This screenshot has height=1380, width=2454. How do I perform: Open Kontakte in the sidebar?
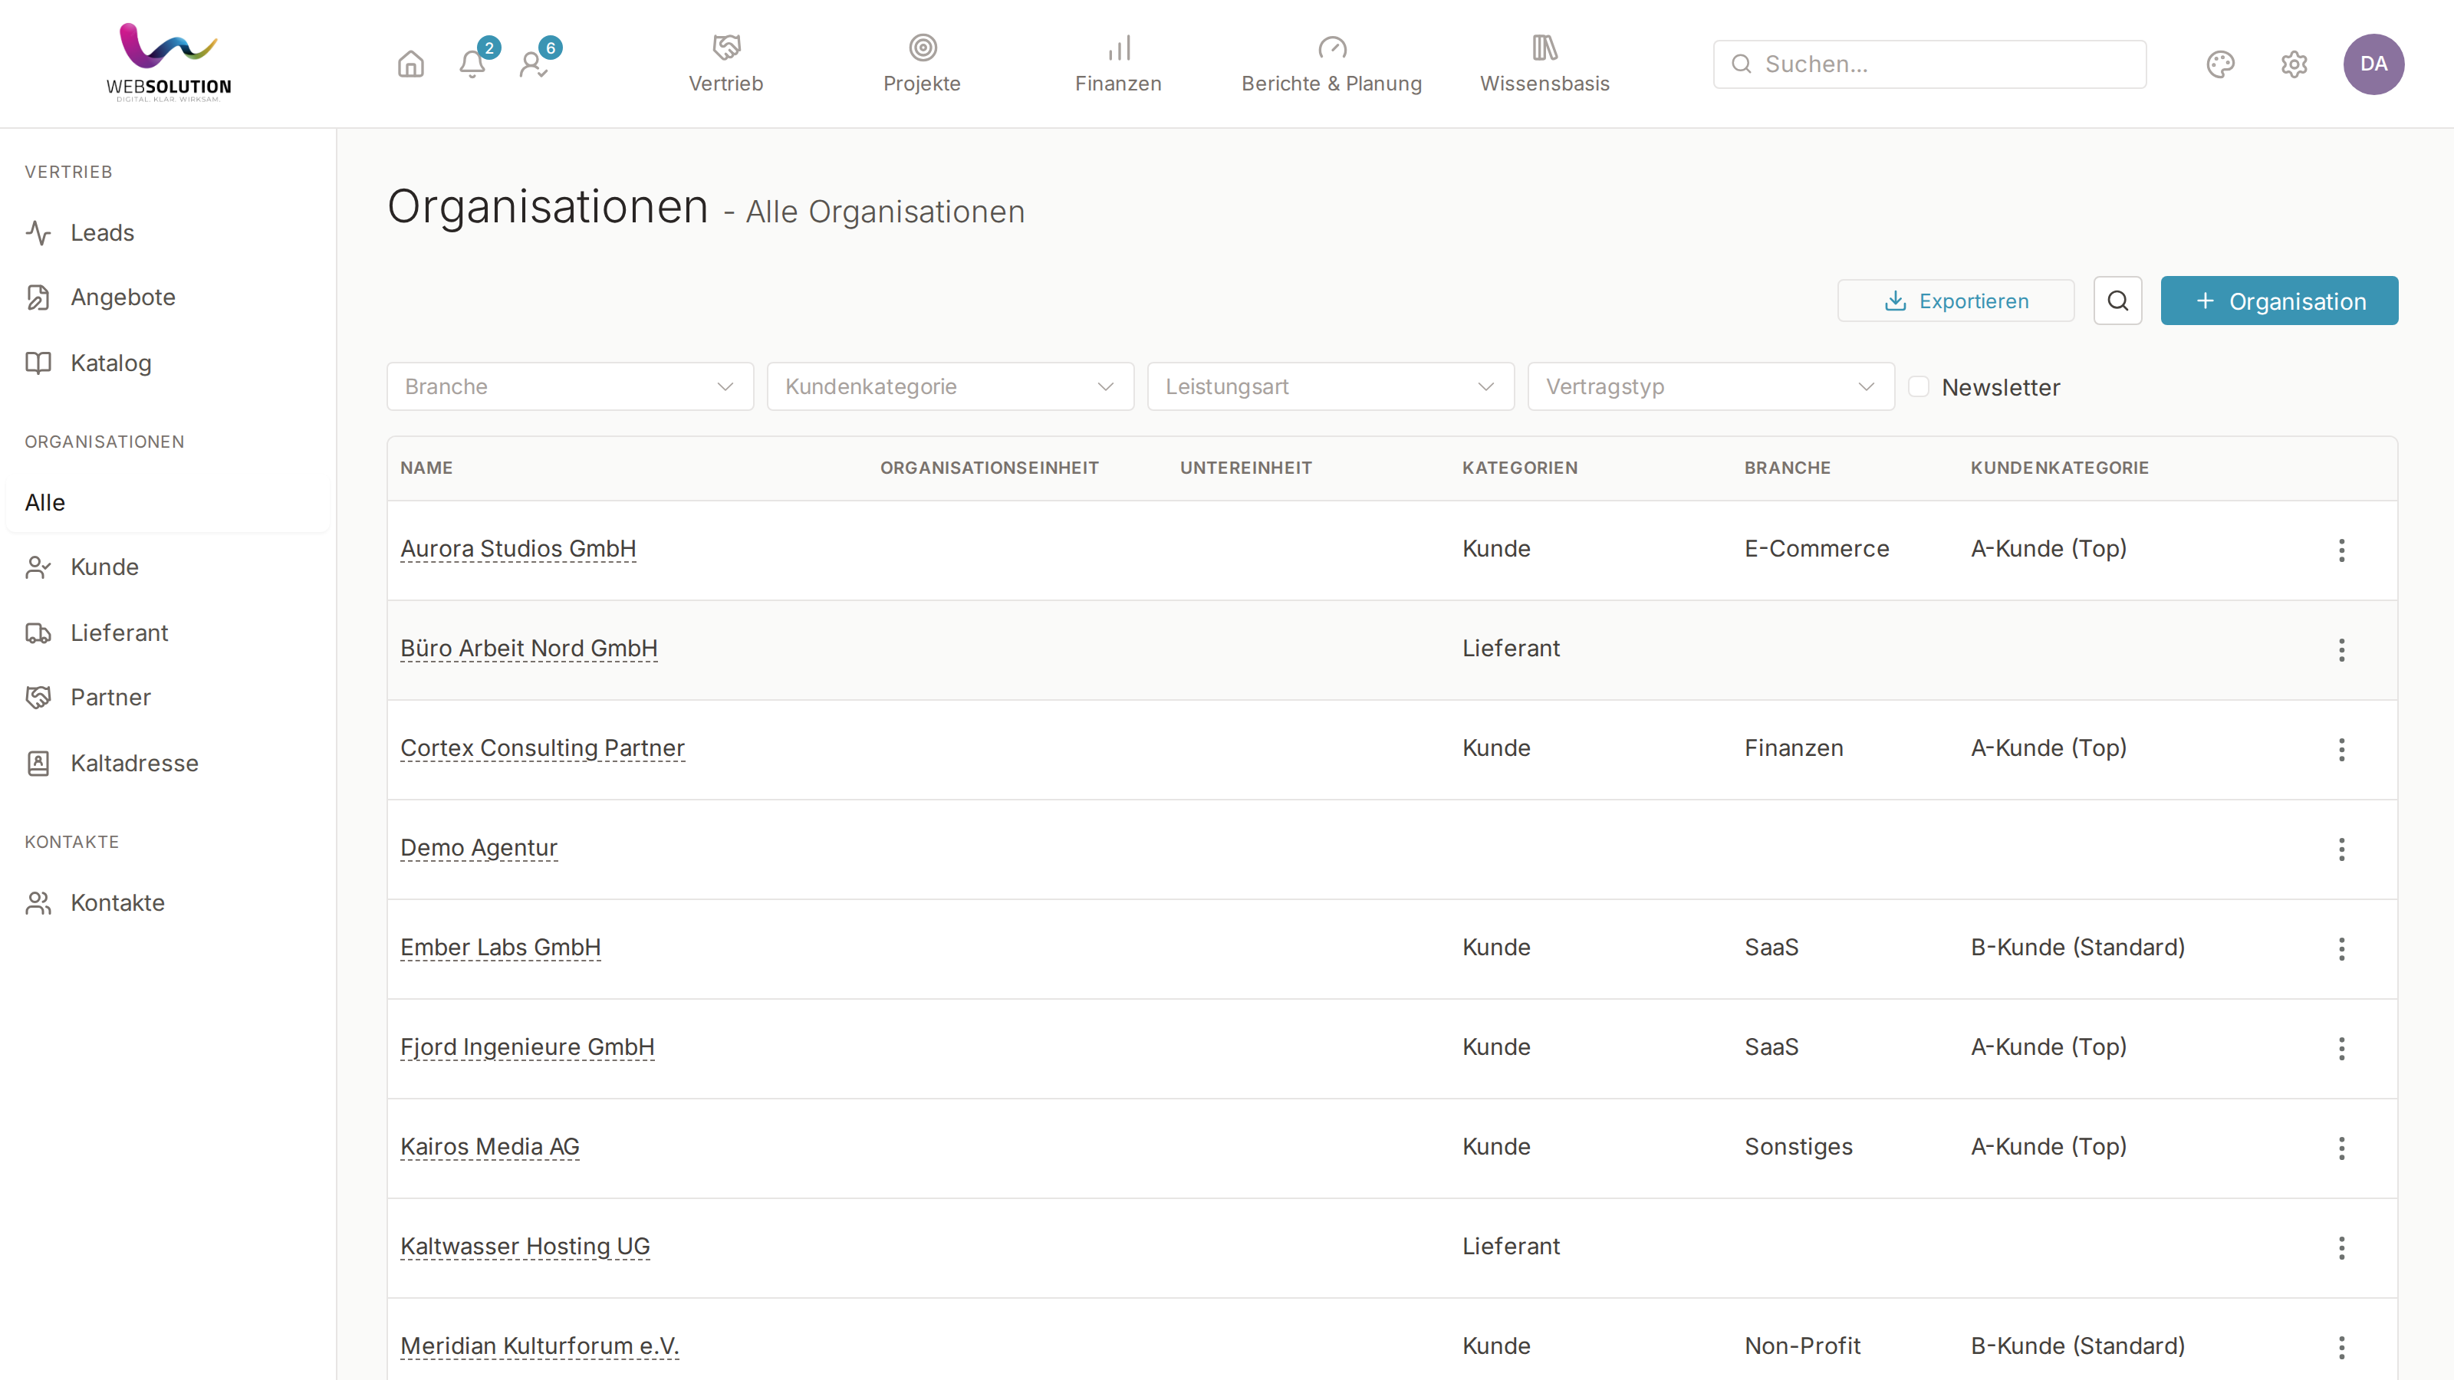pos(168,903)
